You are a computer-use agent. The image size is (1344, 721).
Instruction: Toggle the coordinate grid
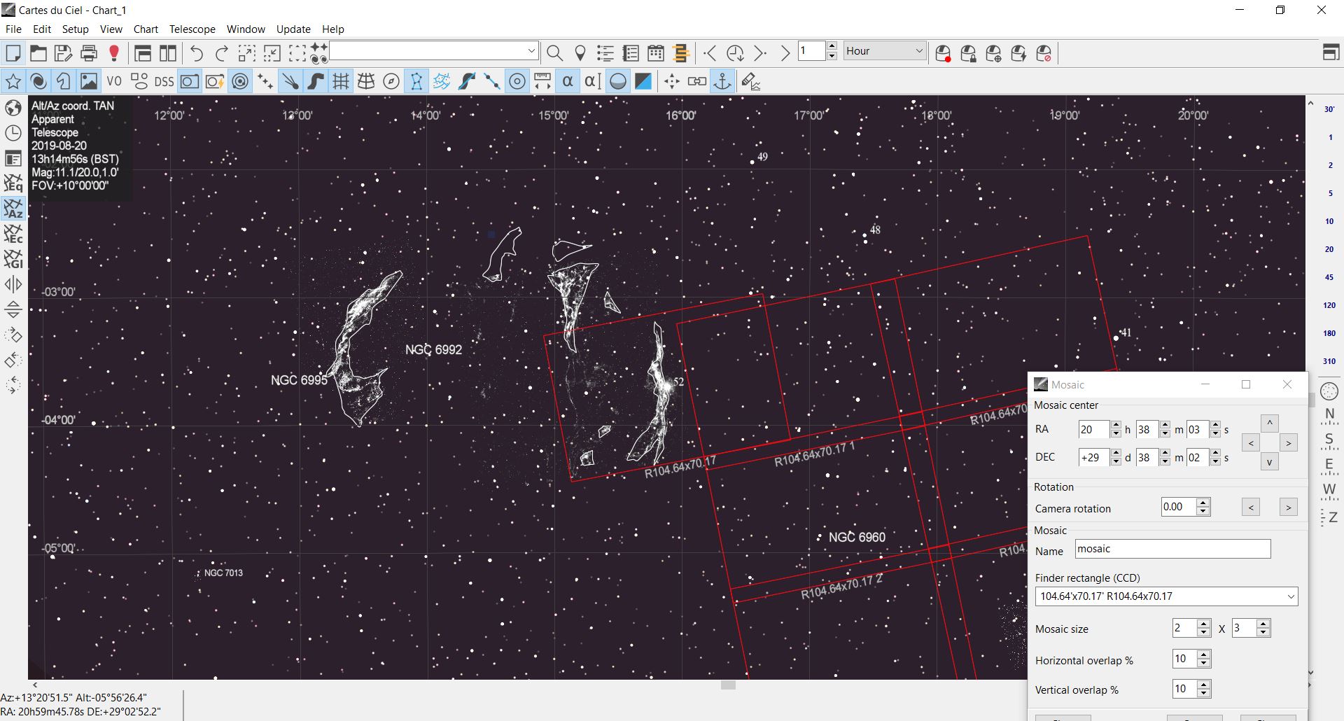pyautogui.click(x=341, y=82)
